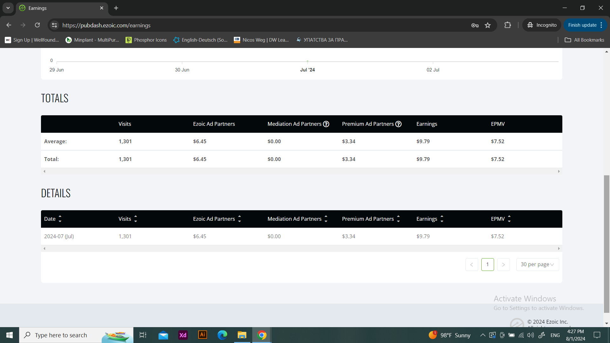This screenshot has width=610, height=343.
Task: Launch the Mail app from taskbar
Action: pos(163,335)
